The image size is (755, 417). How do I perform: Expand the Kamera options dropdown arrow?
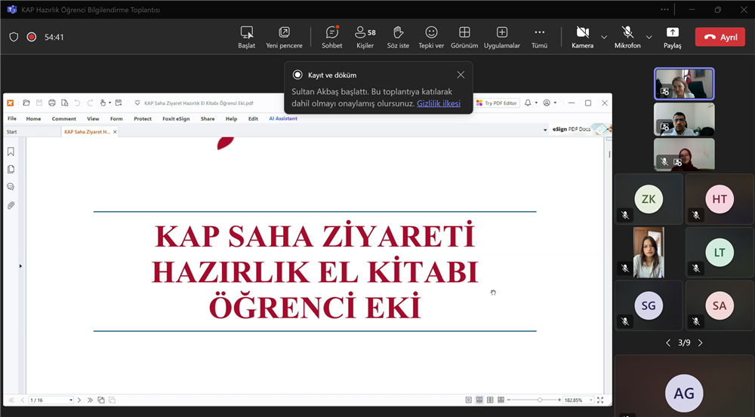pos(604,37)
